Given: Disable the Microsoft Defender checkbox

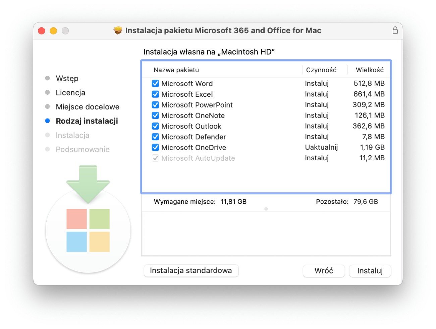Looking at the screenshot, I should click(155, 137).
